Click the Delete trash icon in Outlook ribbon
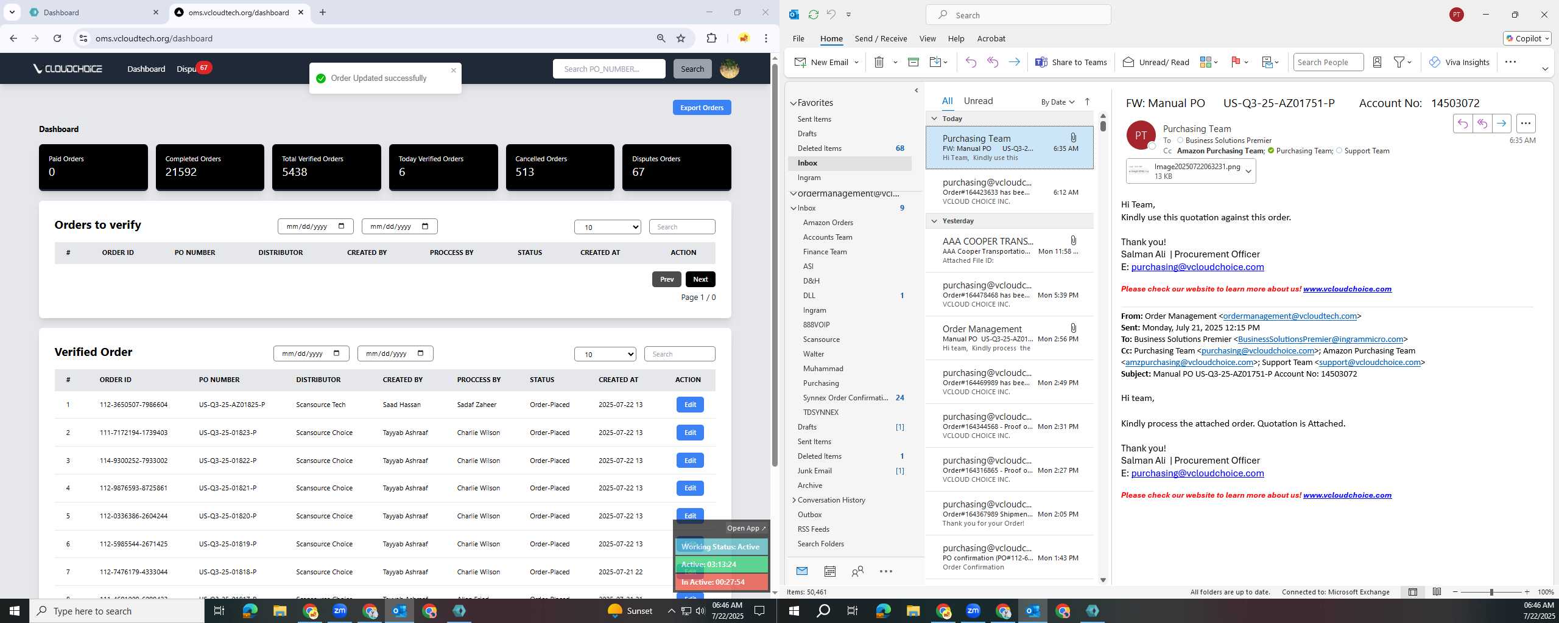This screenshot has height=623, width=1559. [878, 62]
